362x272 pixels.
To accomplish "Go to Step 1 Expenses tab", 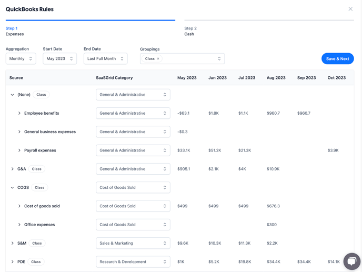I will click(15, 31).
